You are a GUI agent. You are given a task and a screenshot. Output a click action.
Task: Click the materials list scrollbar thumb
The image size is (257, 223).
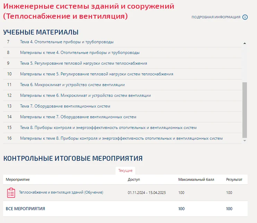coord(245,110)
